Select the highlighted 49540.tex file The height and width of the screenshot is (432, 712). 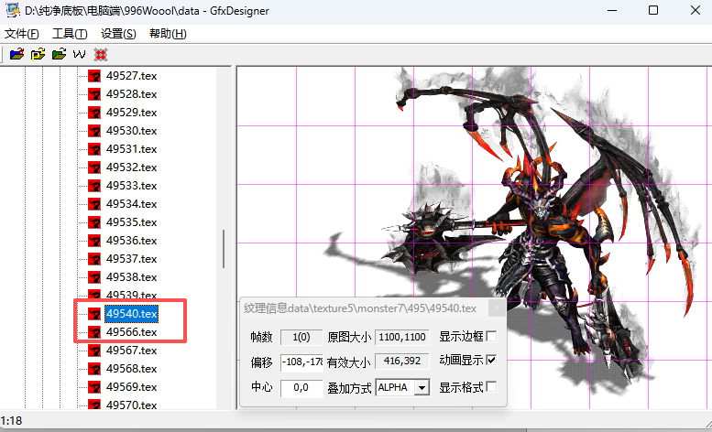click(x=131, y=314)
